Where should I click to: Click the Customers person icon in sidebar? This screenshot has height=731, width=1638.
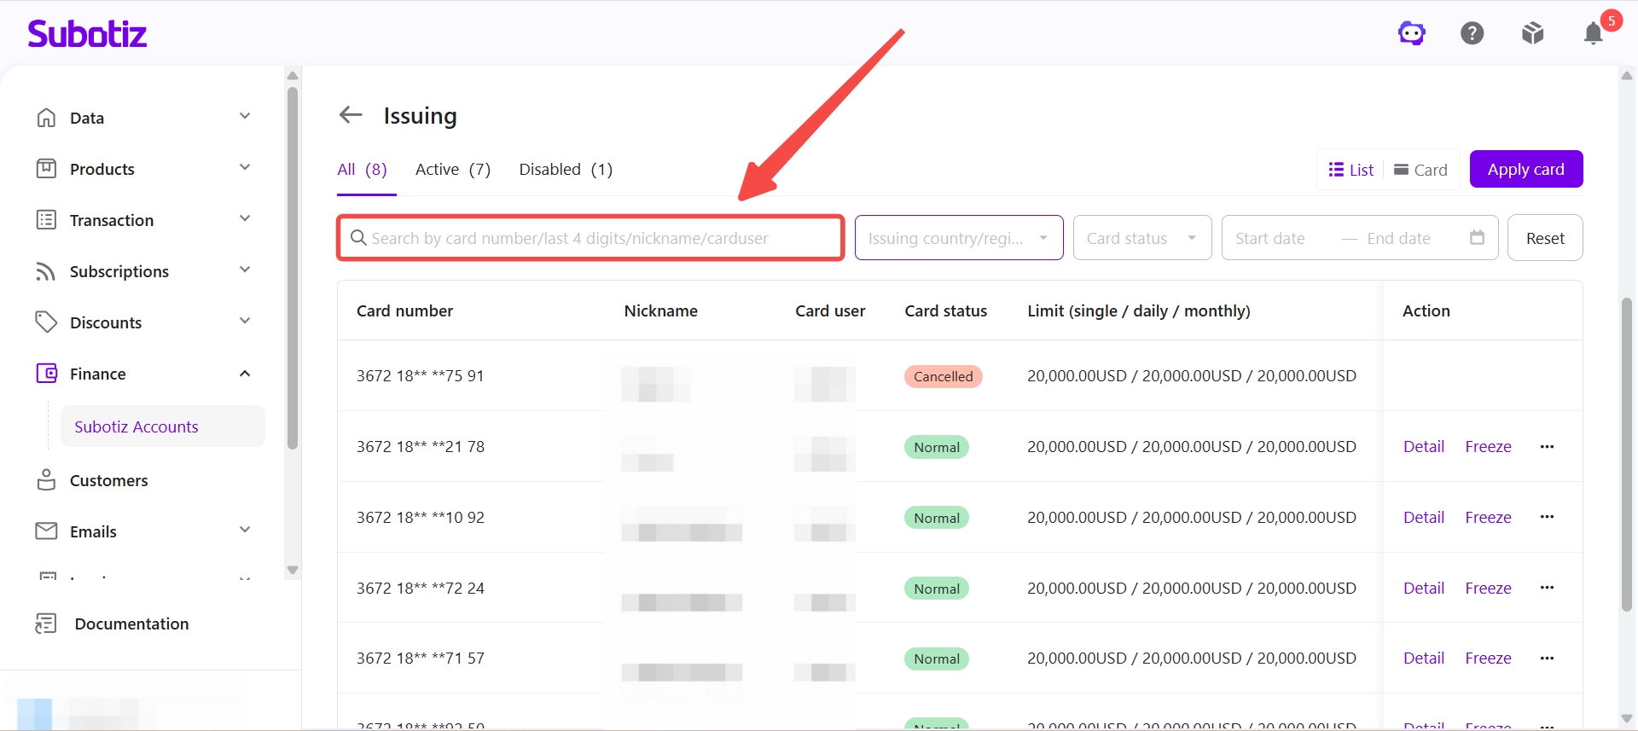pos(46,480)
